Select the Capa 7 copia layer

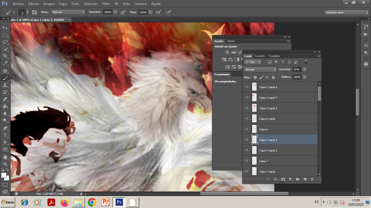(x=280, y=171)
